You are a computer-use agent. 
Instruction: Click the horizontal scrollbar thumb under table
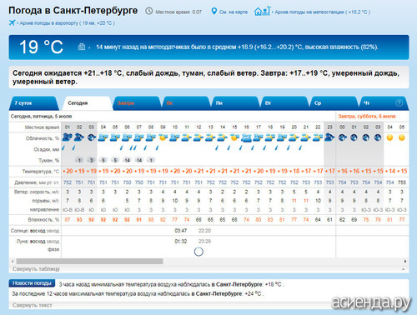tap(89, 262)
